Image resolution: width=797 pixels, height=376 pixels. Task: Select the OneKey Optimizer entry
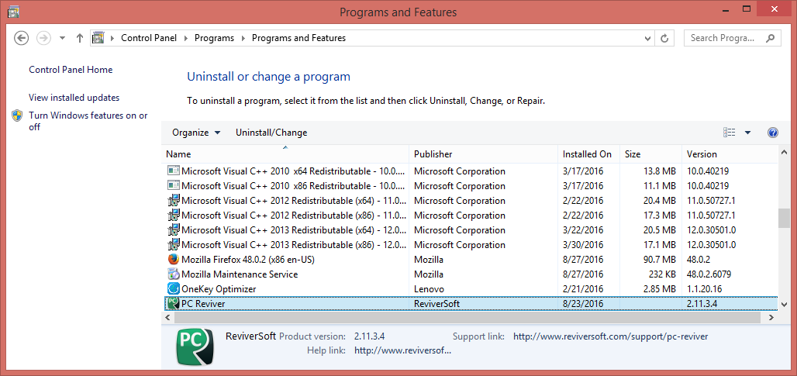click(x=219, y=289)
